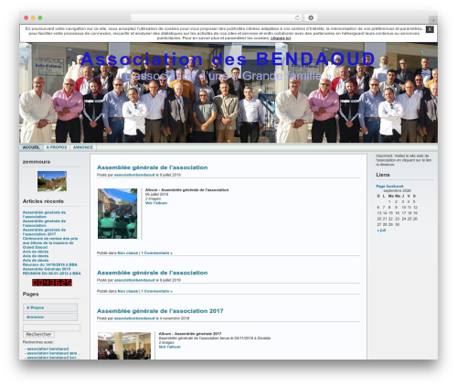
Task: Click 'Voir l'album' under 06 juillet 2019 album
Action: [x=156, y=203]
